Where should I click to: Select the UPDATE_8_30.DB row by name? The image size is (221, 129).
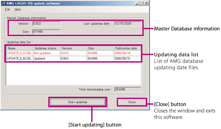click(x=19, y=58)
